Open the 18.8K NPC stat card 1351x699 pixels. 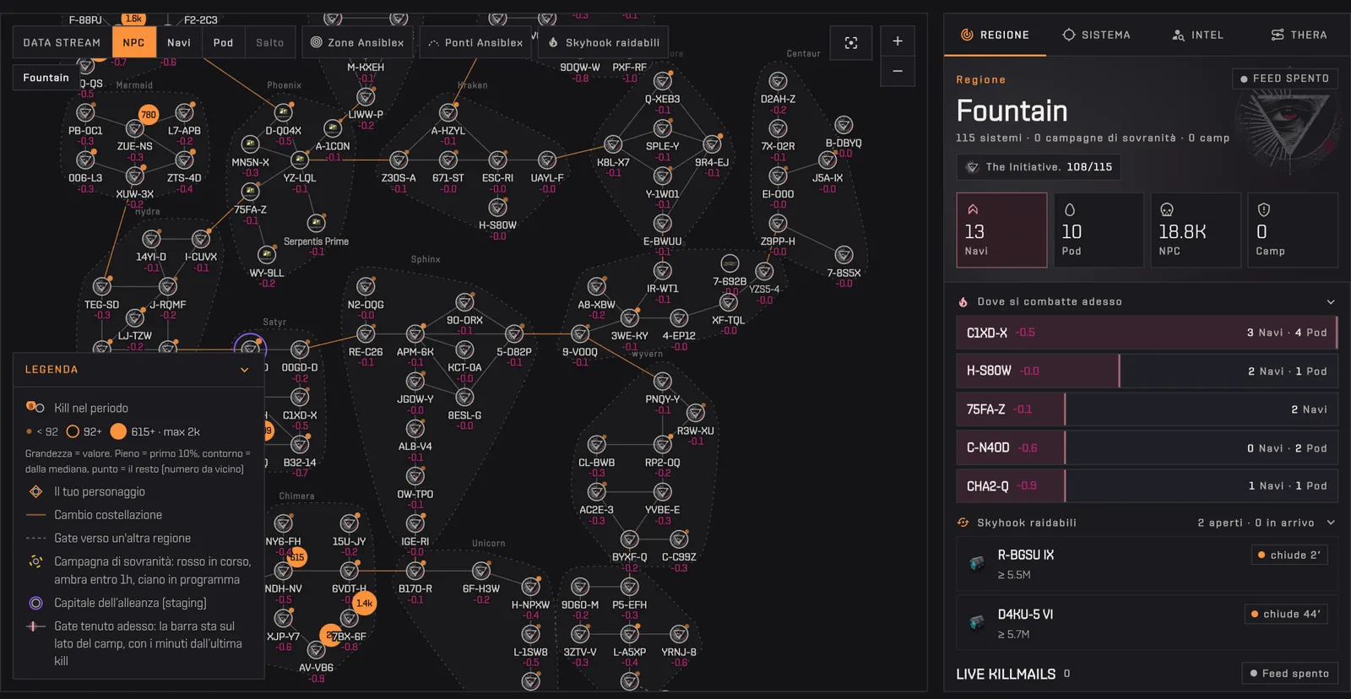click(x=1196, y=230)
